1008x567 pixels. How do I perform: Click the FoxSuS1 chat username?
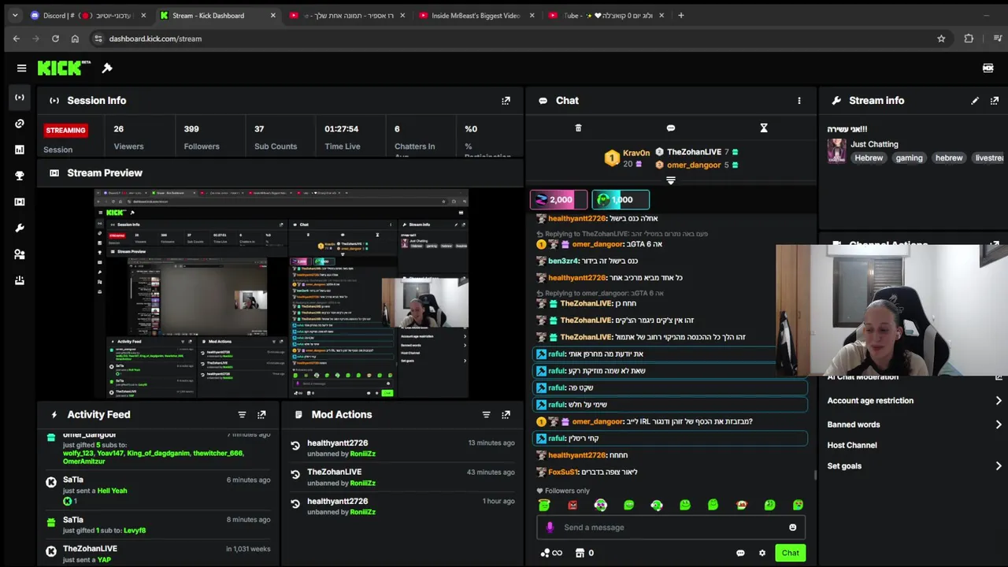[563, 472]
